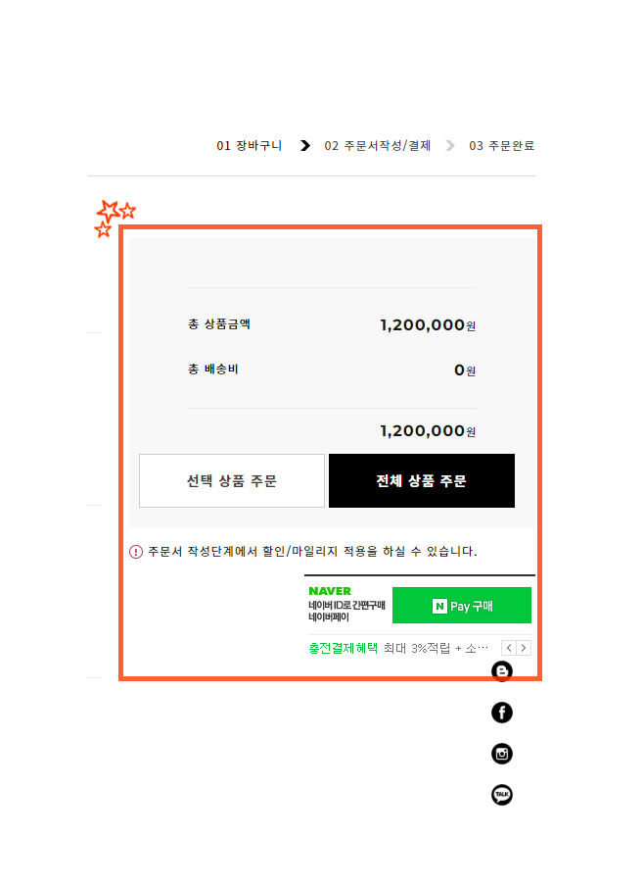The image size is (644, 888).
Task: Open the Instagram social icon
Action: click(x=502, y=754)
